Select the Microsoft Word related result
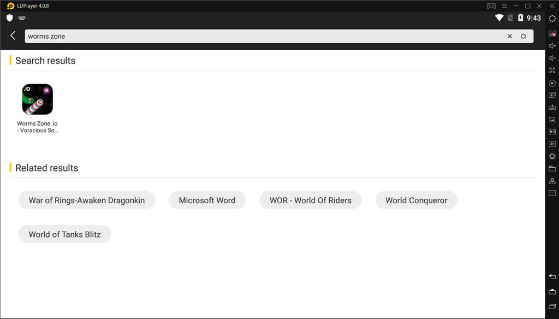Image resolution: width=559 pixels, height=319 pixels. [207, 200]
